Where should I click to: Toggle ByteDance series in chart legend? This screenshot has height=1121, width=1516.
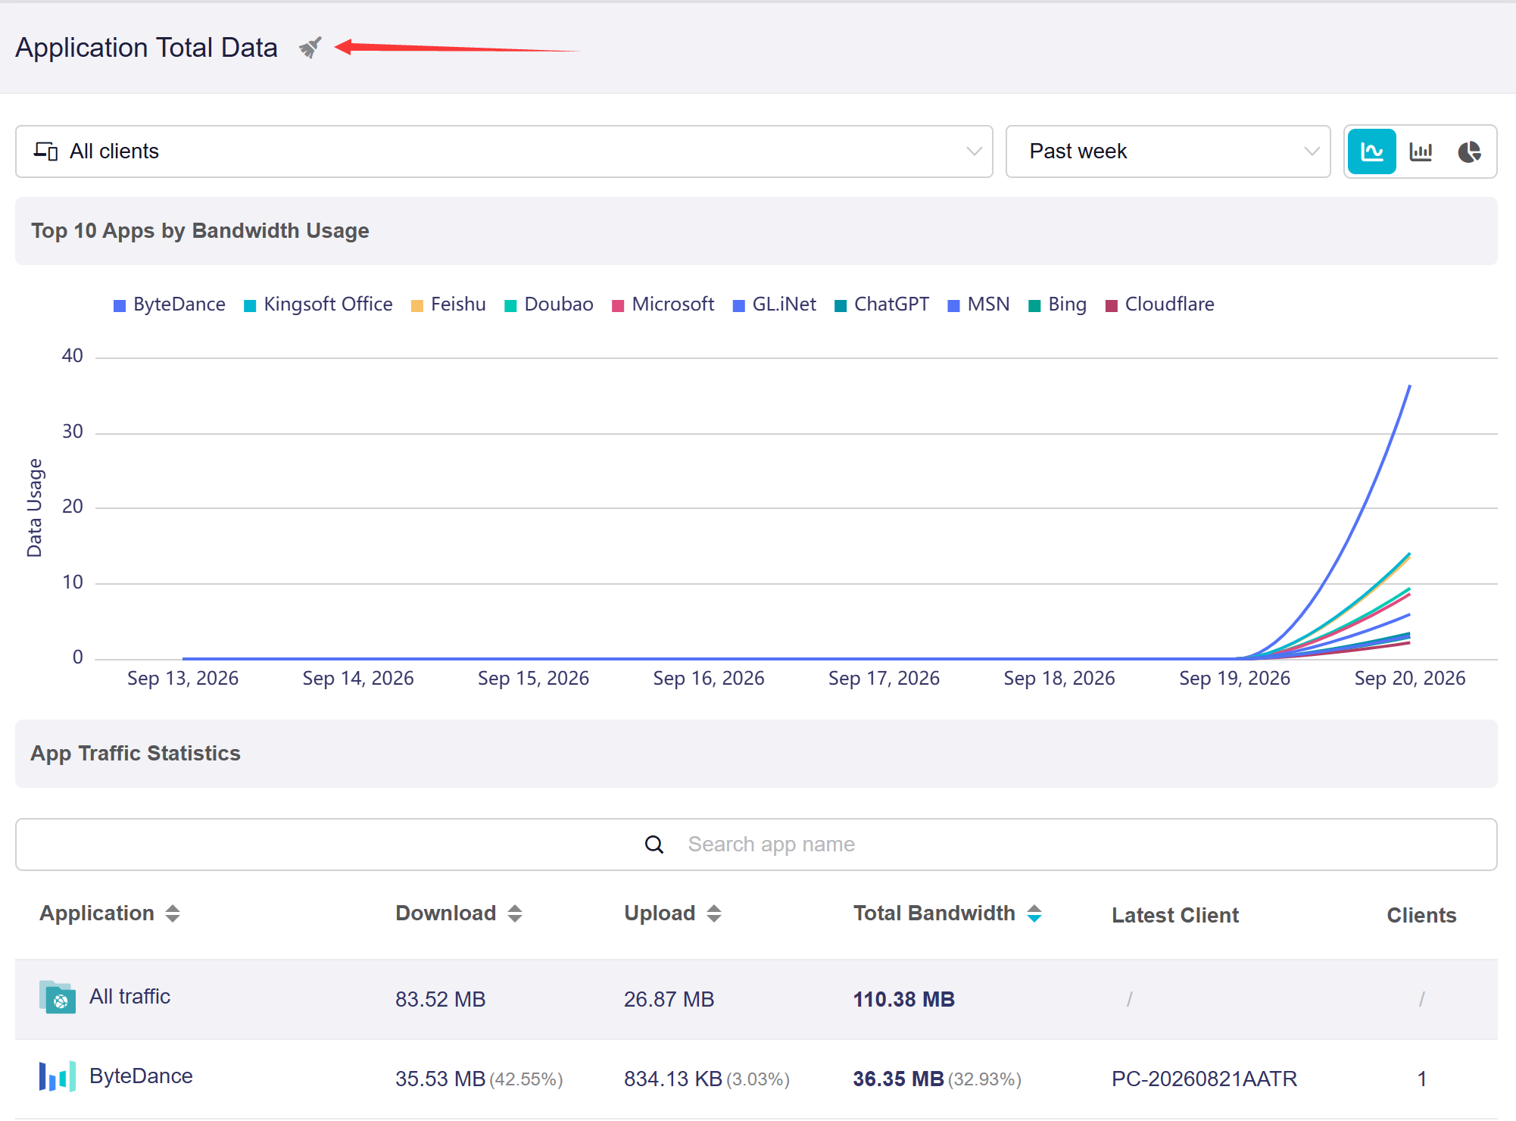point(170,304)
